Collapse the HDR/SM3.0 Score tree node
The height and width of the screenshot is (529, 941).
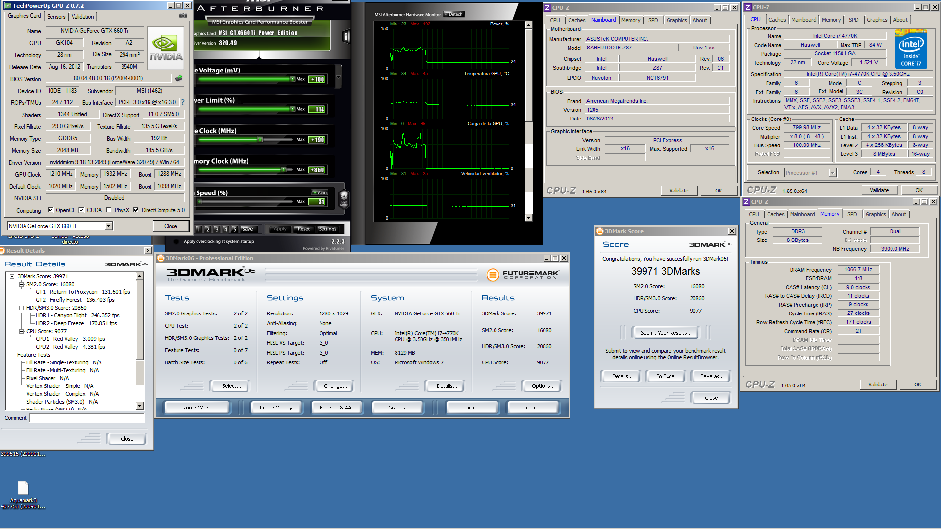coord(21,308)
